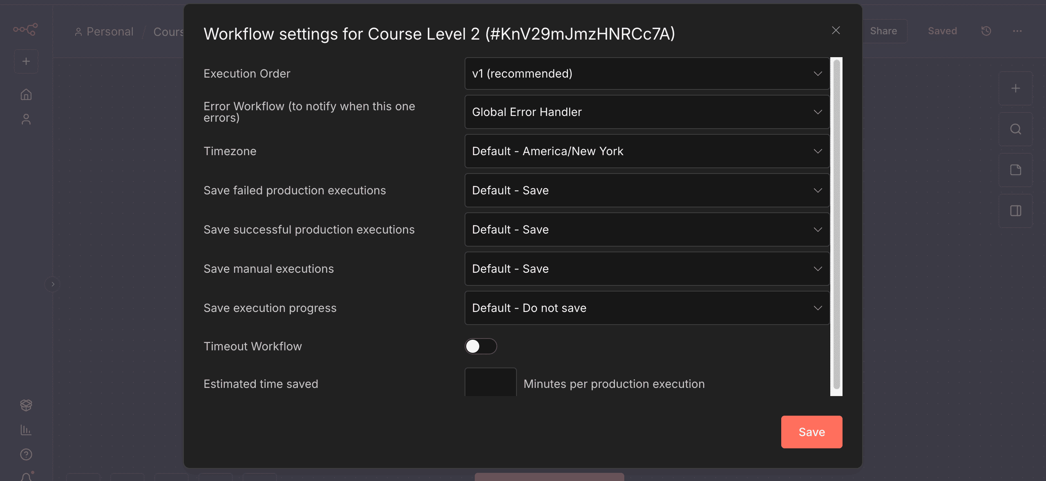
Task: Click the settings dialog vertical scrollbar
Action: (836, 225)
